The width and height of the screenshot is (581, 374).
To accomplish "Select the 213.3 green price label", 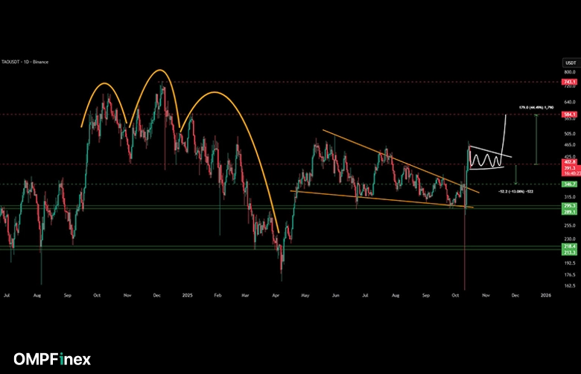I will click(571, 252).
